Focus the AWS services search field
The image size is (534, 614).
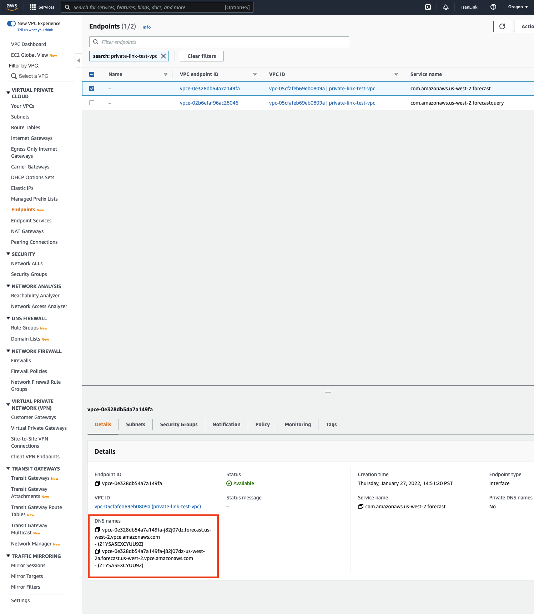[157, 7]
